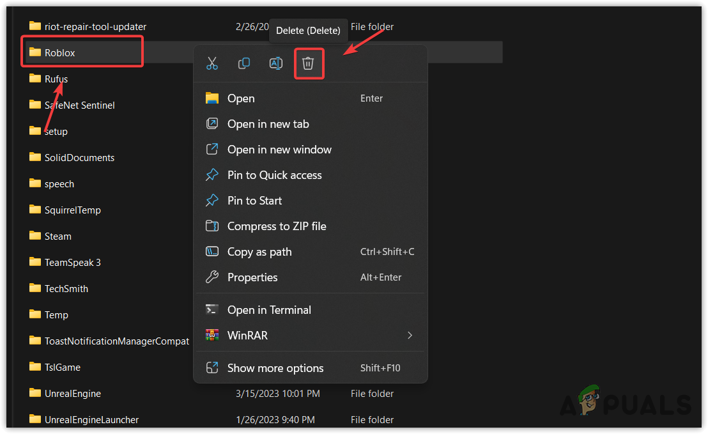The width and height of the screenshot is (708, 434).
Task: Expand the WinRAR submenu arrow
Action: (410, 336)
